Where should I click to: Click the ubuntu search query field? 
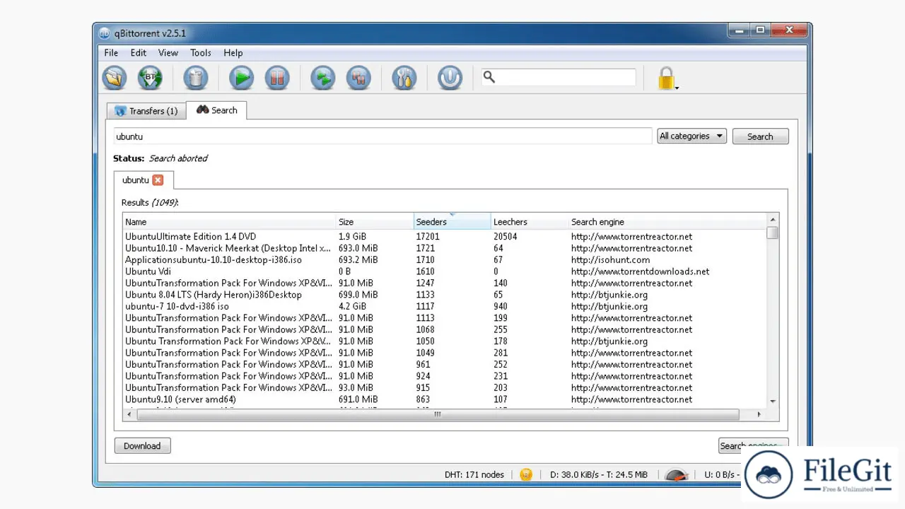(x=383, y=136)
